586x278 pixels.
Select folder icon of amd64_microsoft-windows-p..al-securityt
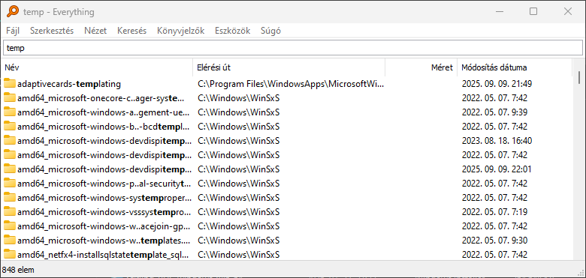(9, 184)
